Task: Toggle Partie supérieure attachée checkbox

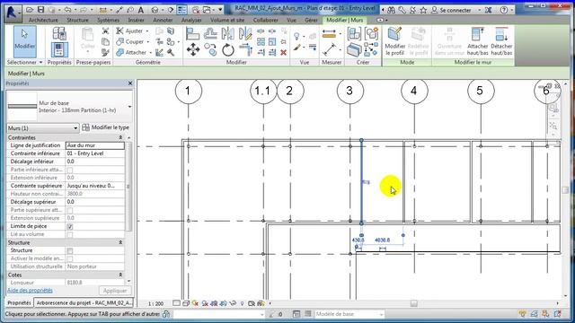Action: tap(70, 210)
